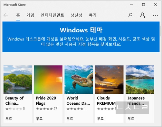Open the Japanese Islands thumbnail image
162x127 pixels.
click(140, 79)
